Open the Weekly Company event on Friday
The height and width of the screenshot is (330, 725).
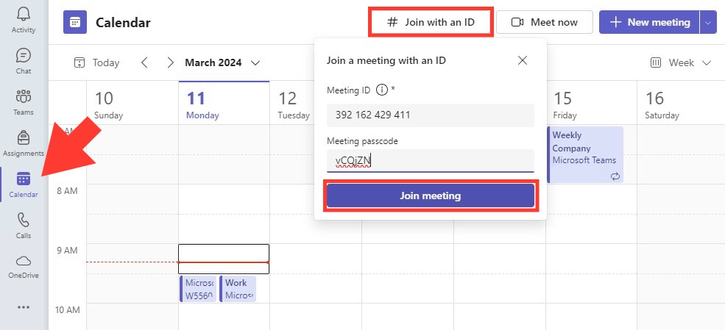[x=585, y=154]
